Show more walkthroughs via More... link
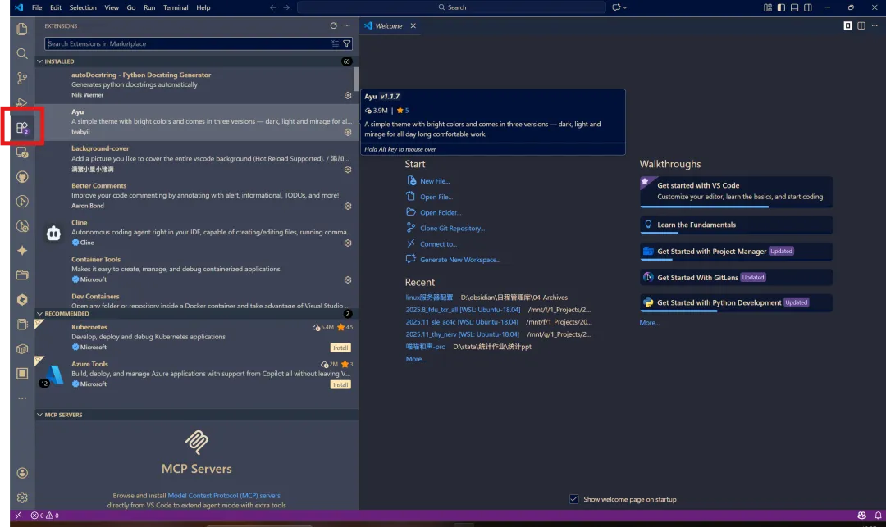Image resolution: width=886 pixels, height=527 pixels. tap(649, 323)
